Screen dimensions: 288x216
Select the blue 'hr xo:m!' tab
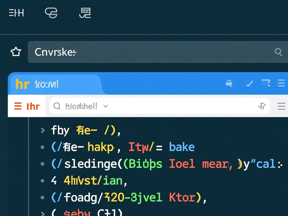55,84
